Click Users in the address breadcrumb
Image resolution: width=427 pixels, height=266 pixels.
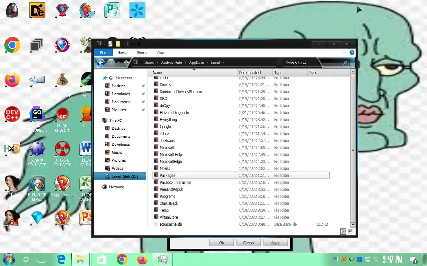coord(149,63)
